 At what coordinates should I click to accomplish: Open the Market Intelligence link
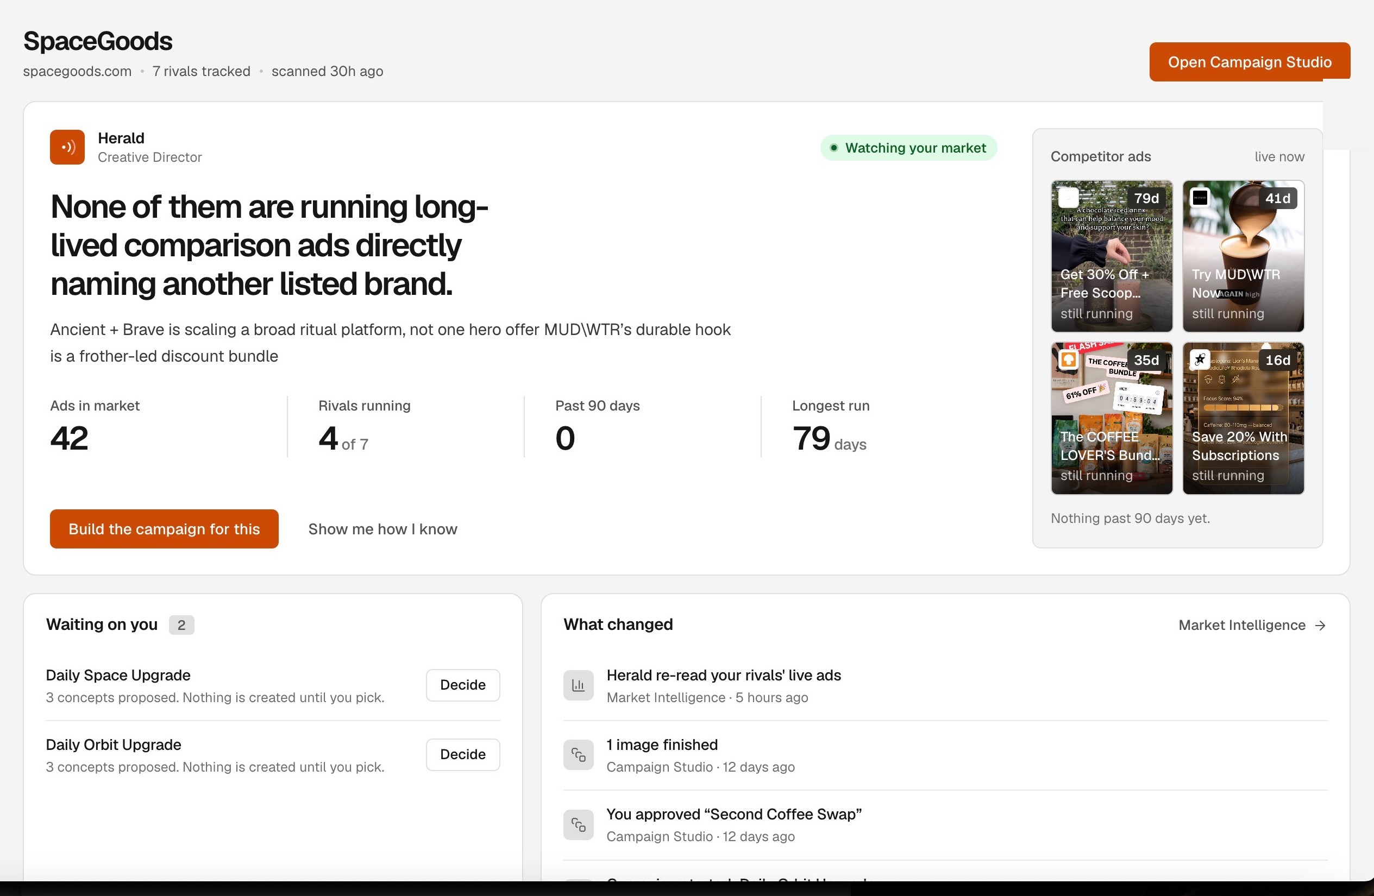click(x=1252, y=626)
